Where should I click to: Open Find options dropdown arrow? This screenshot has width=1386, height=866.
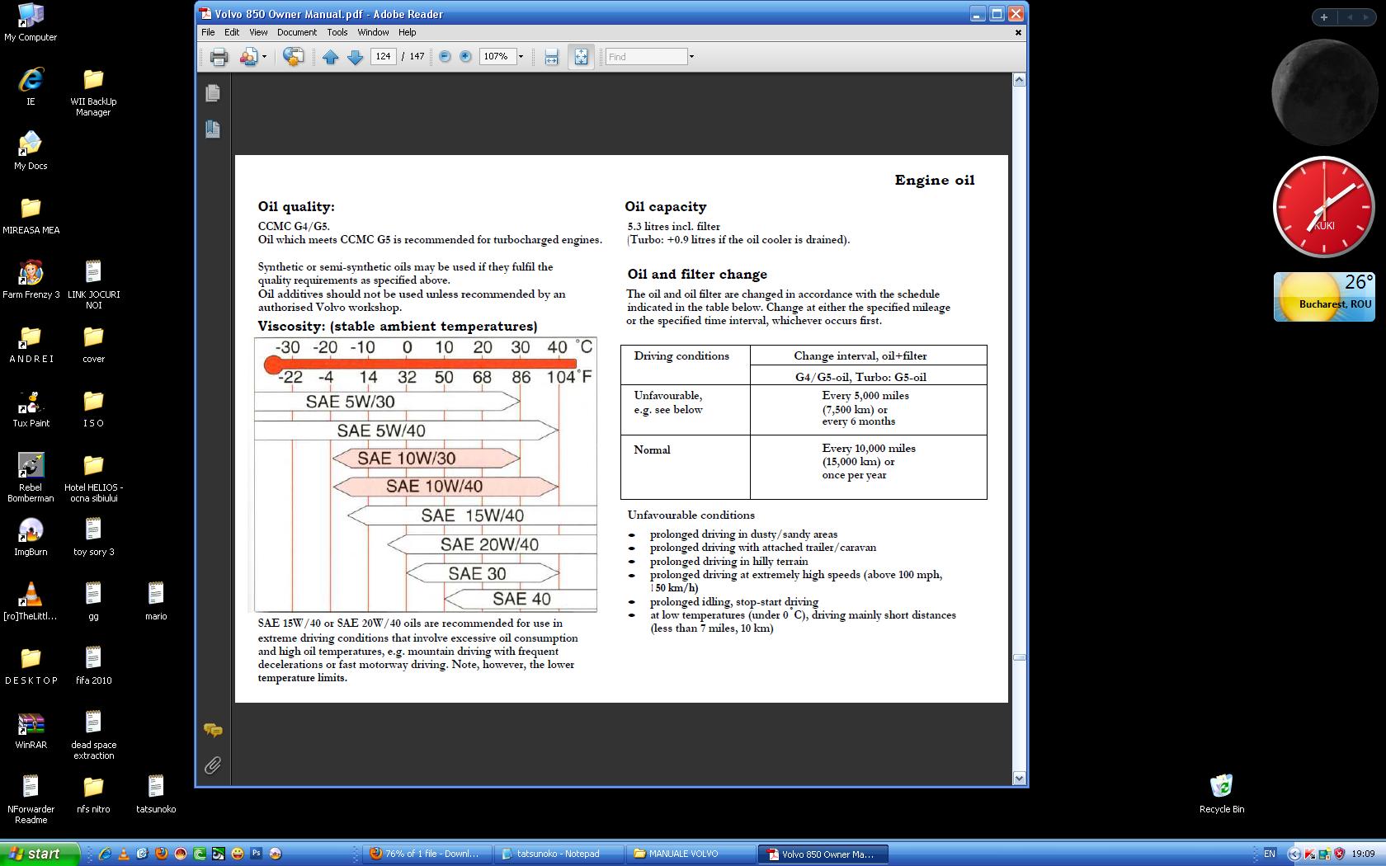pos(691,57)
